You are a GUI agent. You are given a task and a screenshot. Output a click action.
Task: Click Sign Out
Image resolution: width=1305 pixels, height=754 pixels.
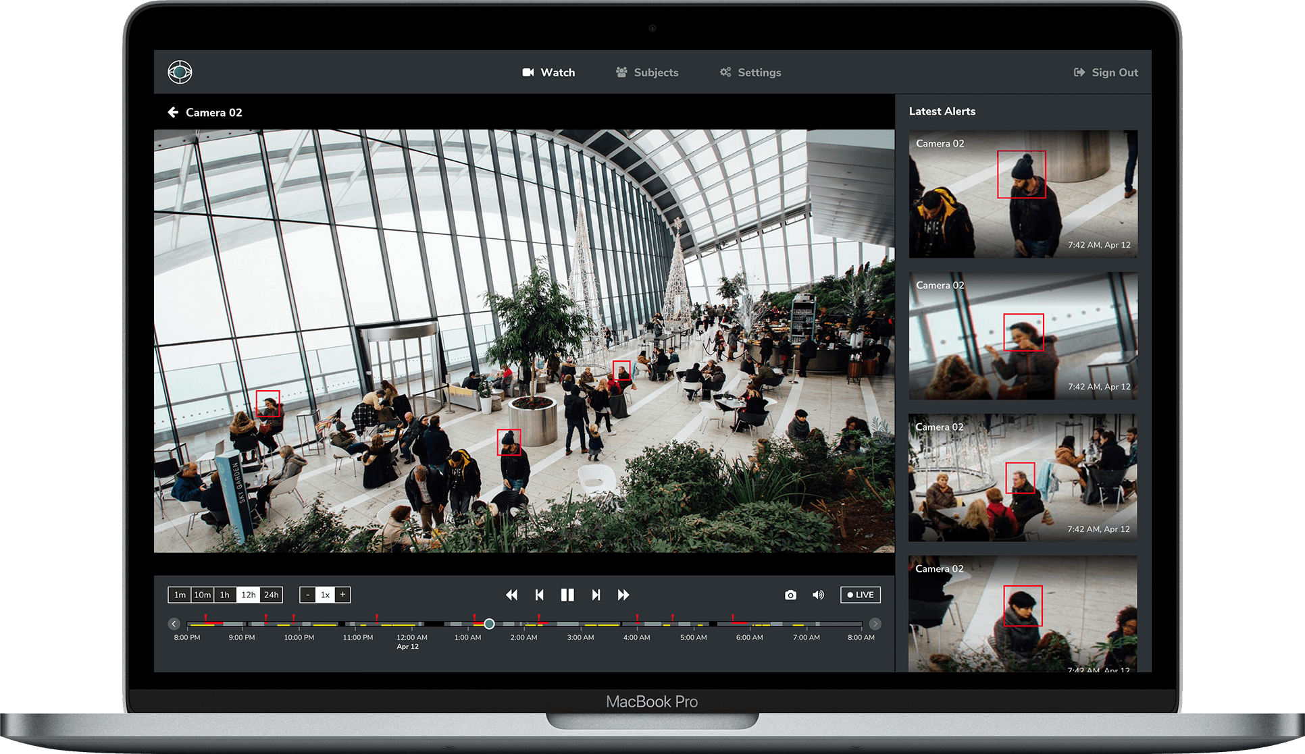pos(1106,72)
